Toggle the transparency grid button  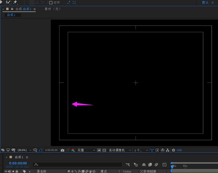[104, 150]
